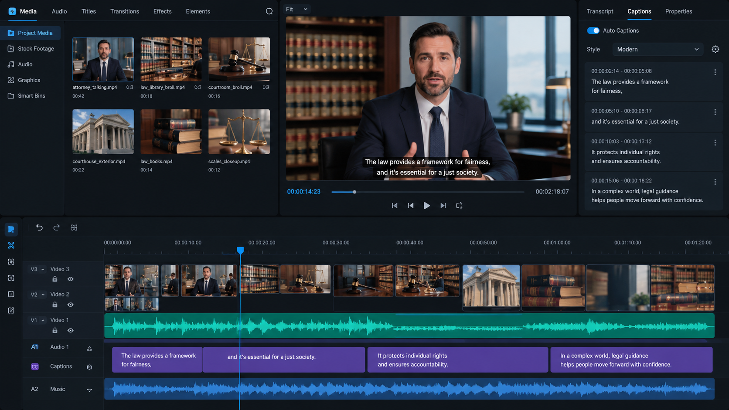Open options menu for caption 00:00:15:06
The image size is (729, 410).
point(715,182)
